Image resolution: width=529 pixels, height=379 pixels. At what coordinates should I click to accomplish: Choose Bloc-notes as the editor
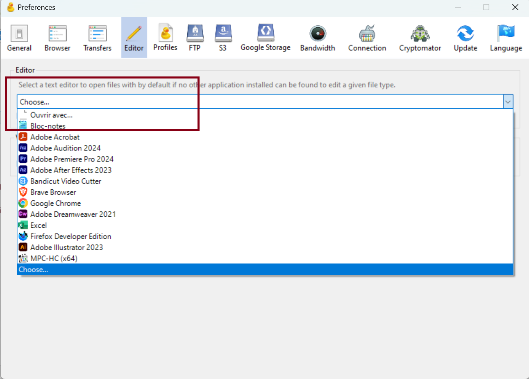[265, 126]
